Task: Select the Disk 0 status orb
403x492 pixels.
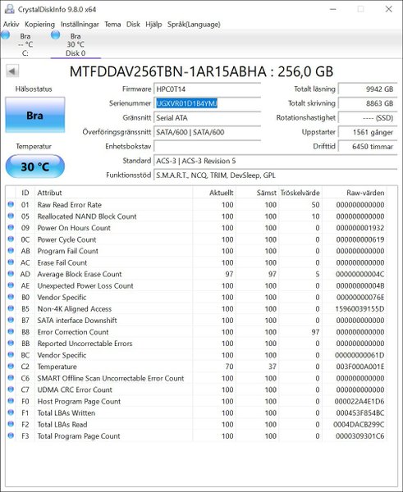Action: coord(56,35)
